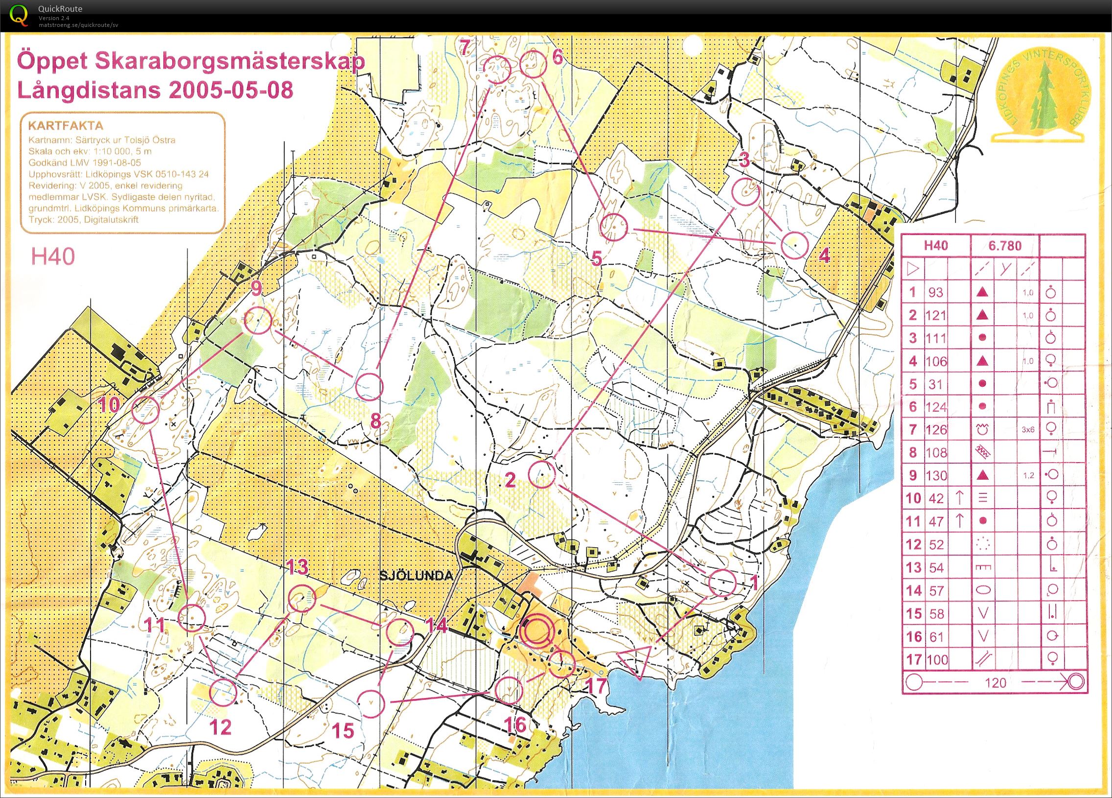Click the KARTFAKTA heading in info box

tap(66, 125)
